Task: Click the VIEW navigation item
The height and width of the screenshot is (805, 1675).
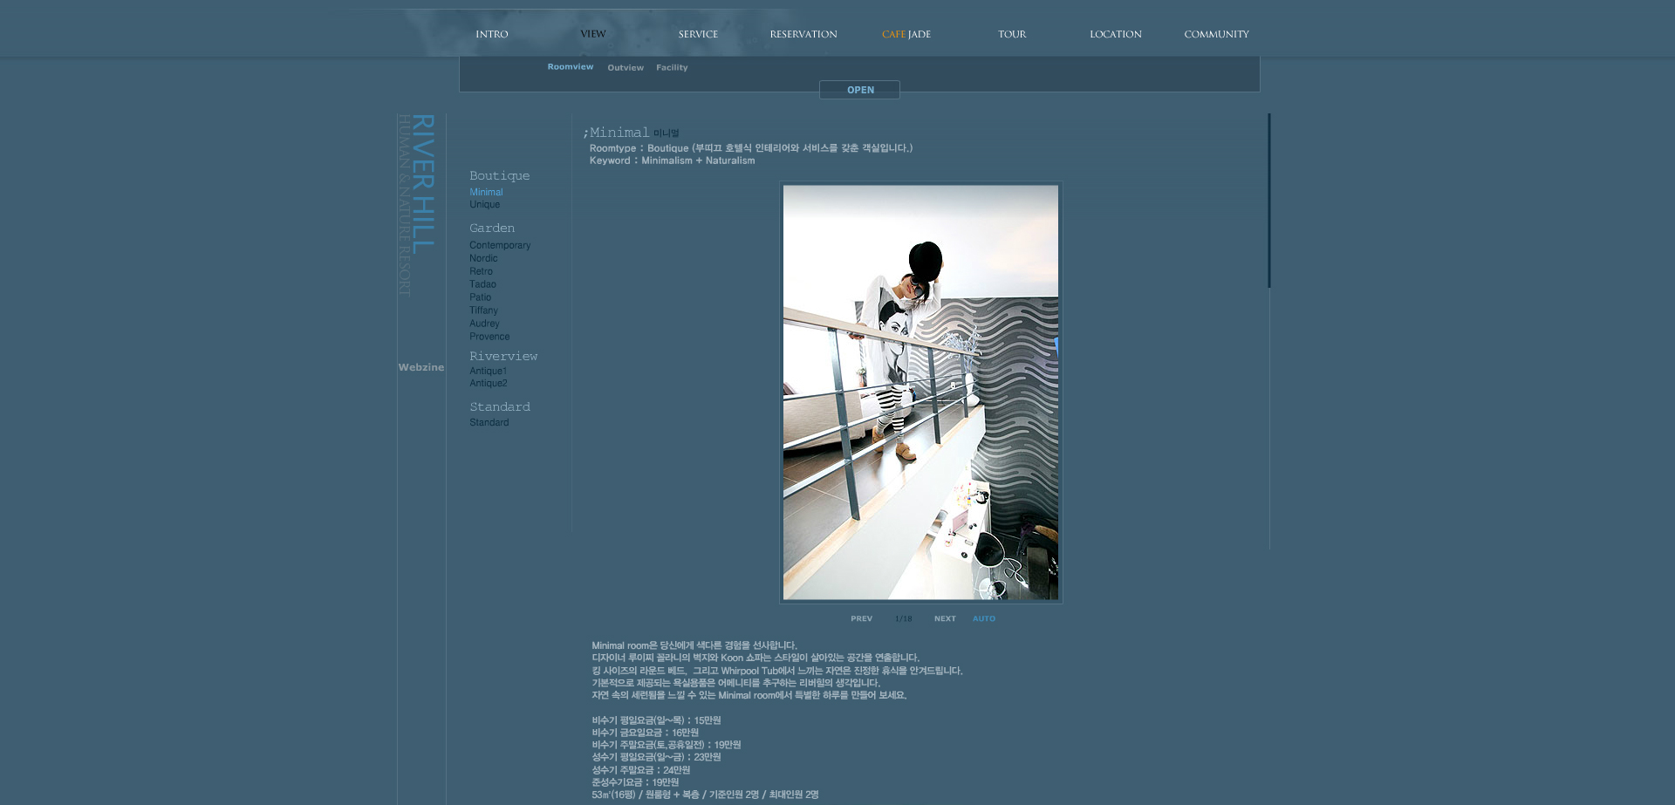Action: (x=593, y=34)
